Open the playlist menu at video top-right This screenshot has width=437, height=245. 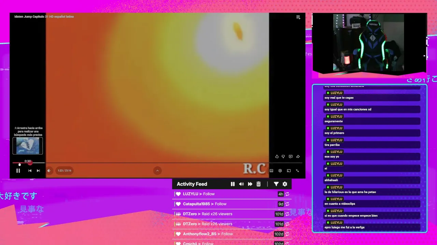[x=298, y=17]
